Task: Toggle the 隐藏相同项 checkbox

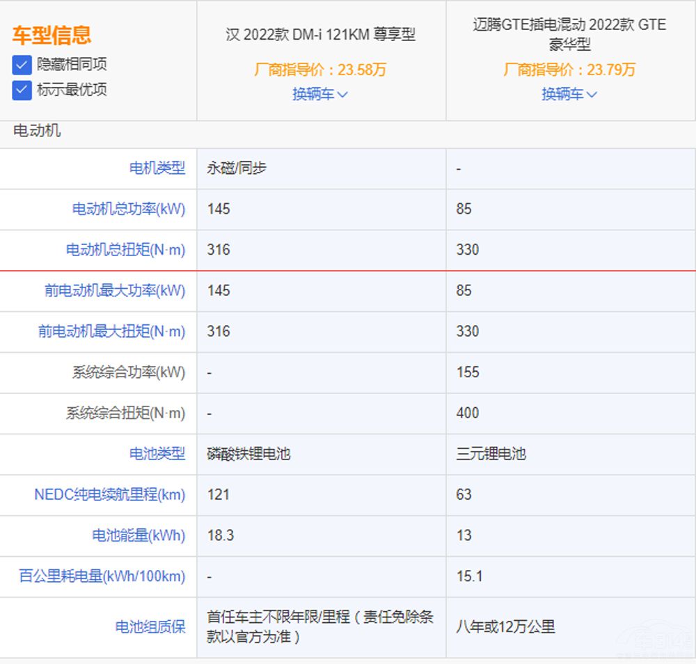Action: point(22,65)
